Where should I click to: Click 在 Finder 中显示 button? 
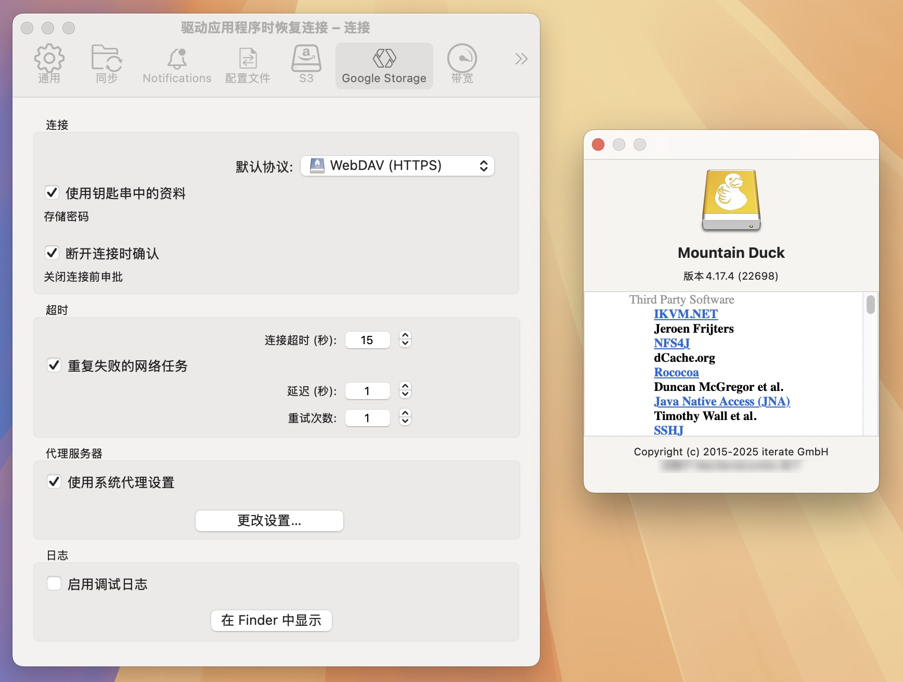271,620
